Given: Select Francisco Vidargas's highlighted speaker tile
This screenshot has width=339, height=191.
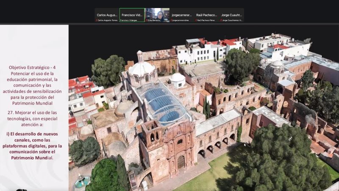Looking at the screenshot, I should (x=132, y=15).
